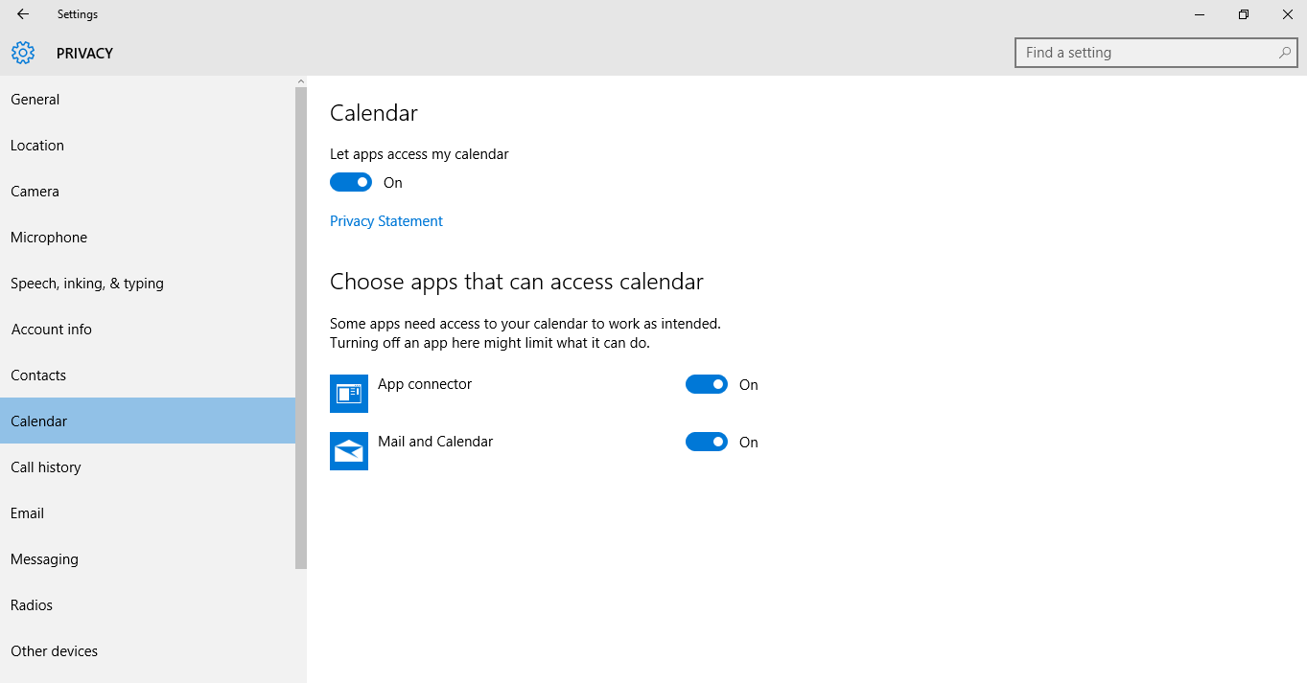Open Call history settings
1307x683 pixels.
click(x=148, y=467)
